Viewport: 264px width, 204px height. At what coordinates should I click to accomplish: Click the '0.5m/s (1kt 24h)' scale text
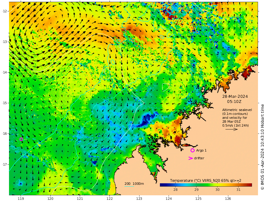point(235,125)
